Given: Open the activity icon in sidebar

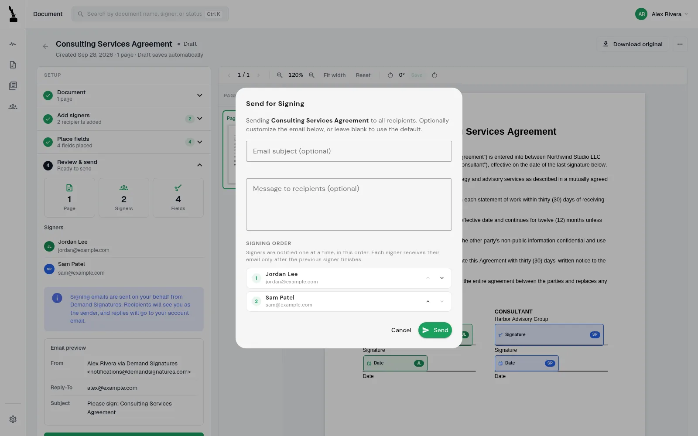Looking at the screenshot, I should [x=13, y=44].
